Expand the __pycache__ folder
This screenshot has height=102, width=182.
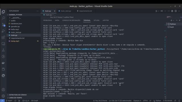pyautogui.click(x=24, y=18)
